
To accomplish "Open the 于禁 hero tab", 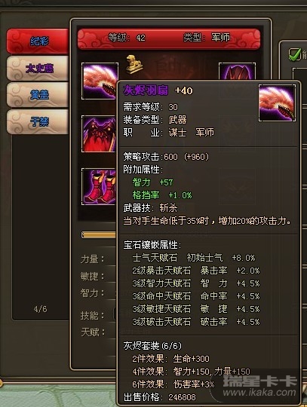I will pyautogui.click(x=38, y=122).
